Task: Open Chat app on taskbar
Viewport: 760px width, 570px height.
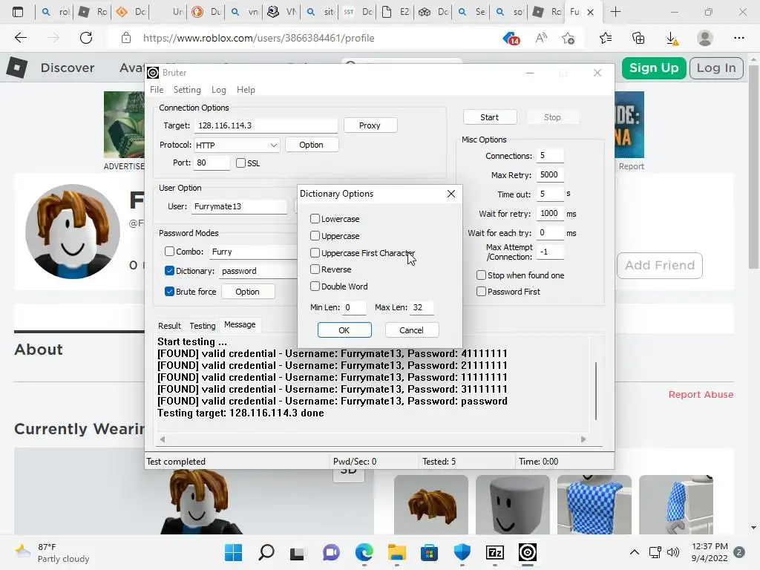Action: 331,552
